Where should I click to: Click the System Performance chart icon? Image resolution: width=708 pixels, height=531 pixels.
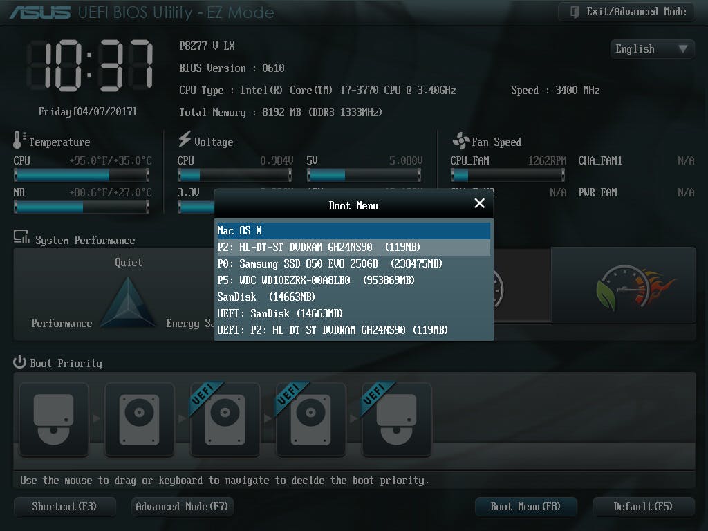[x=21, y=237]
